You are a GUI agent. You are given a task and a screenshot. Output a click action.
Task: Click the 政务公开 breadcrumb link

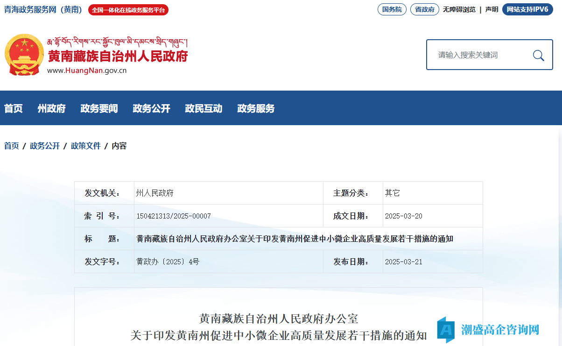click(x=45, y=146)
